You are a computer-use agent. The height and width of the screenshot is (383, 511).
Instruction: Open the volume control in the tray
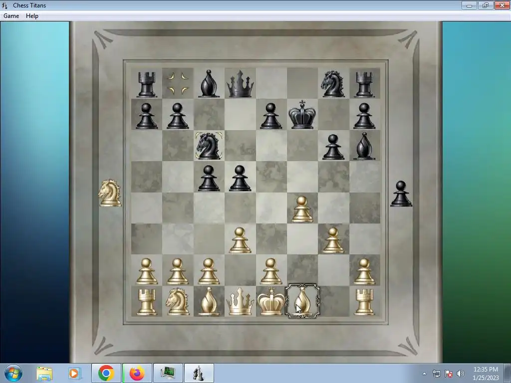[x=461, y=374]
